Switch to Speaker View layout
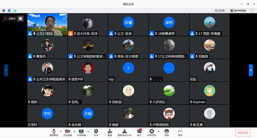Screen dimensions: 257x138 [x=238, y=10]
